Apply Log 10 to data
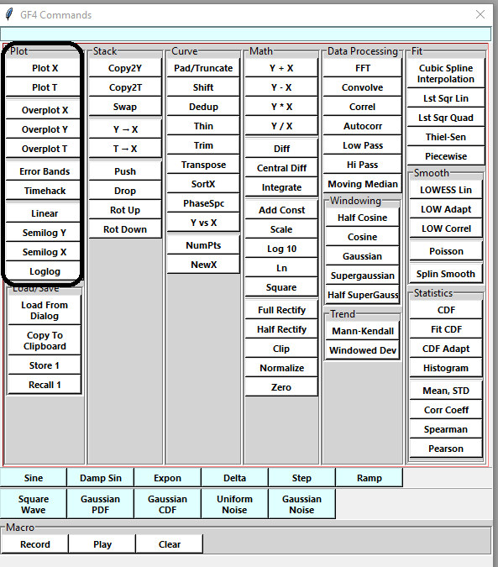Viewport: 498px width, 567px height. click(x=281, y=249)
